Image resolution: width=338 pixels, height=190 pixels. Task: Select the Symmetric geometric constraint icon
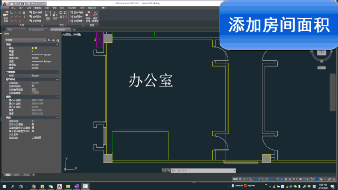[20, 21]
